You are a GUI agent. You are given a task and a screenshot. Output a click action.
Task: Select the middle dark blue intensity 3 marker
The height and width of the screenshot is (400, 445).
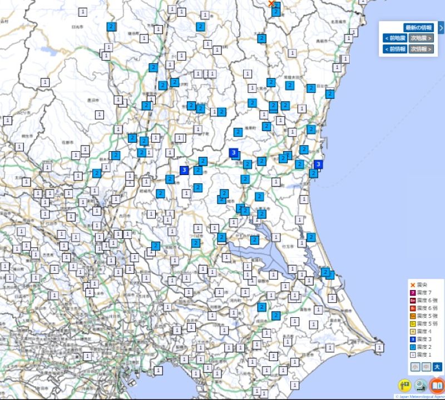tap(234, 153)
